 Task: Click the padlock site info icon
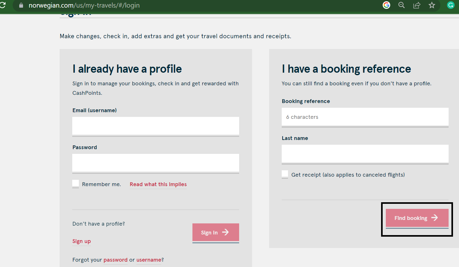[21, 5]
